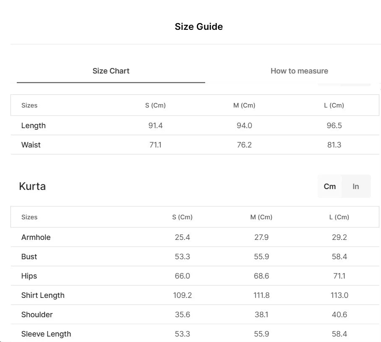Click the Kurta section heading
The width and height of the screenshot is (381, 342).
[x=32, y=186]
